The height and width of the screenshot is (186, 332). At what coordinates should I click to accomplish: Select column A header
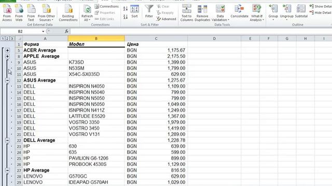[45, 39]
